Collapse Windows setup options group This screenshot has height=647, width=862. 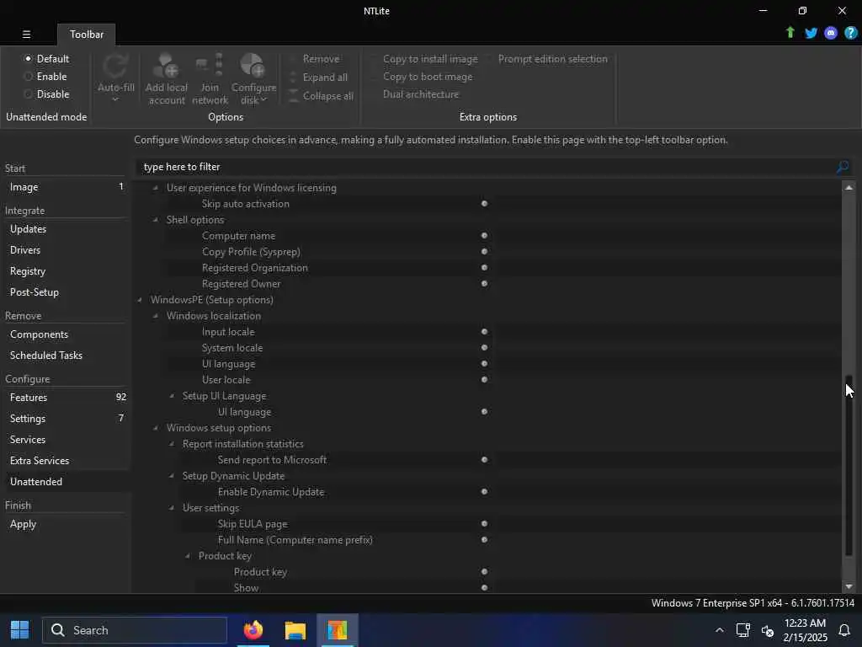point(156,428)
